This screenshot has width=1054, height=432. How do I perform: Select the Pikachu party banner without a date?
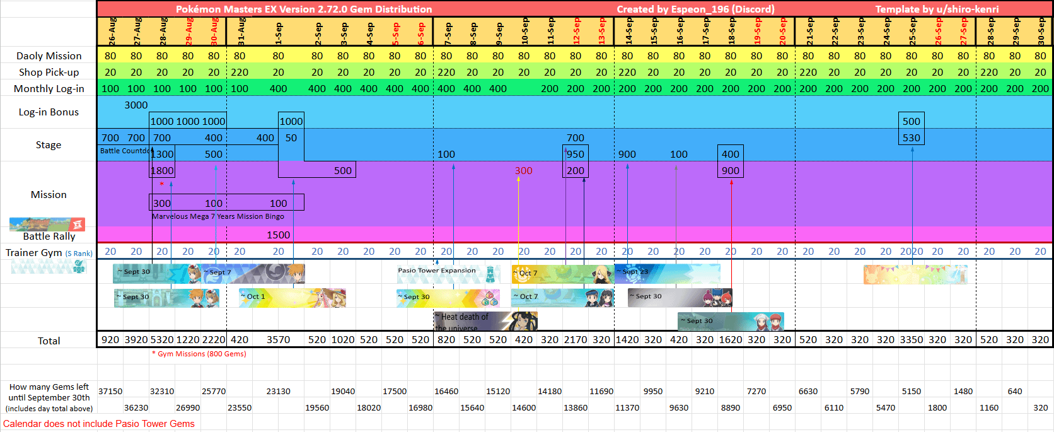click(x=915, y=274)
